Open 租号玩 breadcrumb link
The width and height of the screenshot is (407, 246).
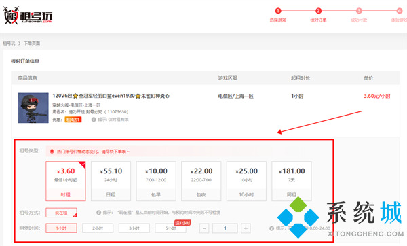coord(9,43)
